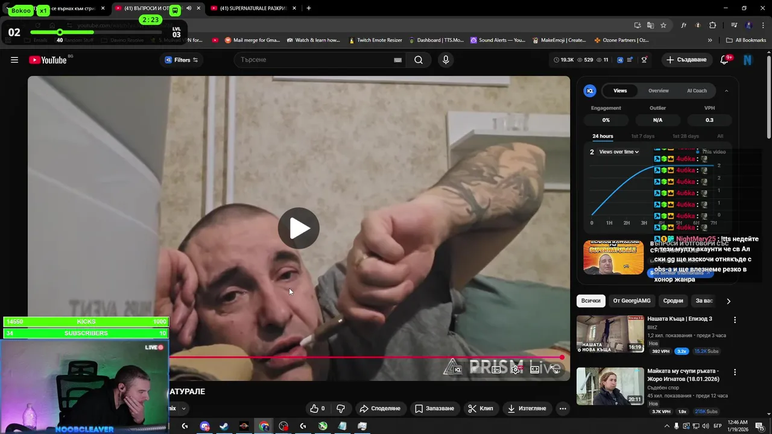
Task: Translate this page icon in address bar
Action: [x=650, y=25]
